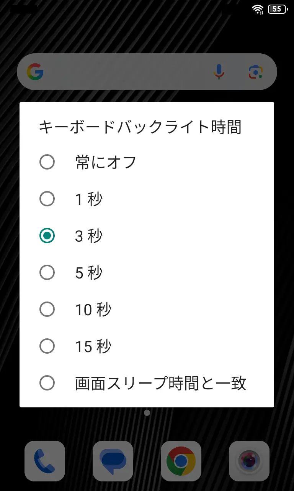Choose the 1 秒 radio option
Screen dimensions: 294x491
click(x=47, y=199)
